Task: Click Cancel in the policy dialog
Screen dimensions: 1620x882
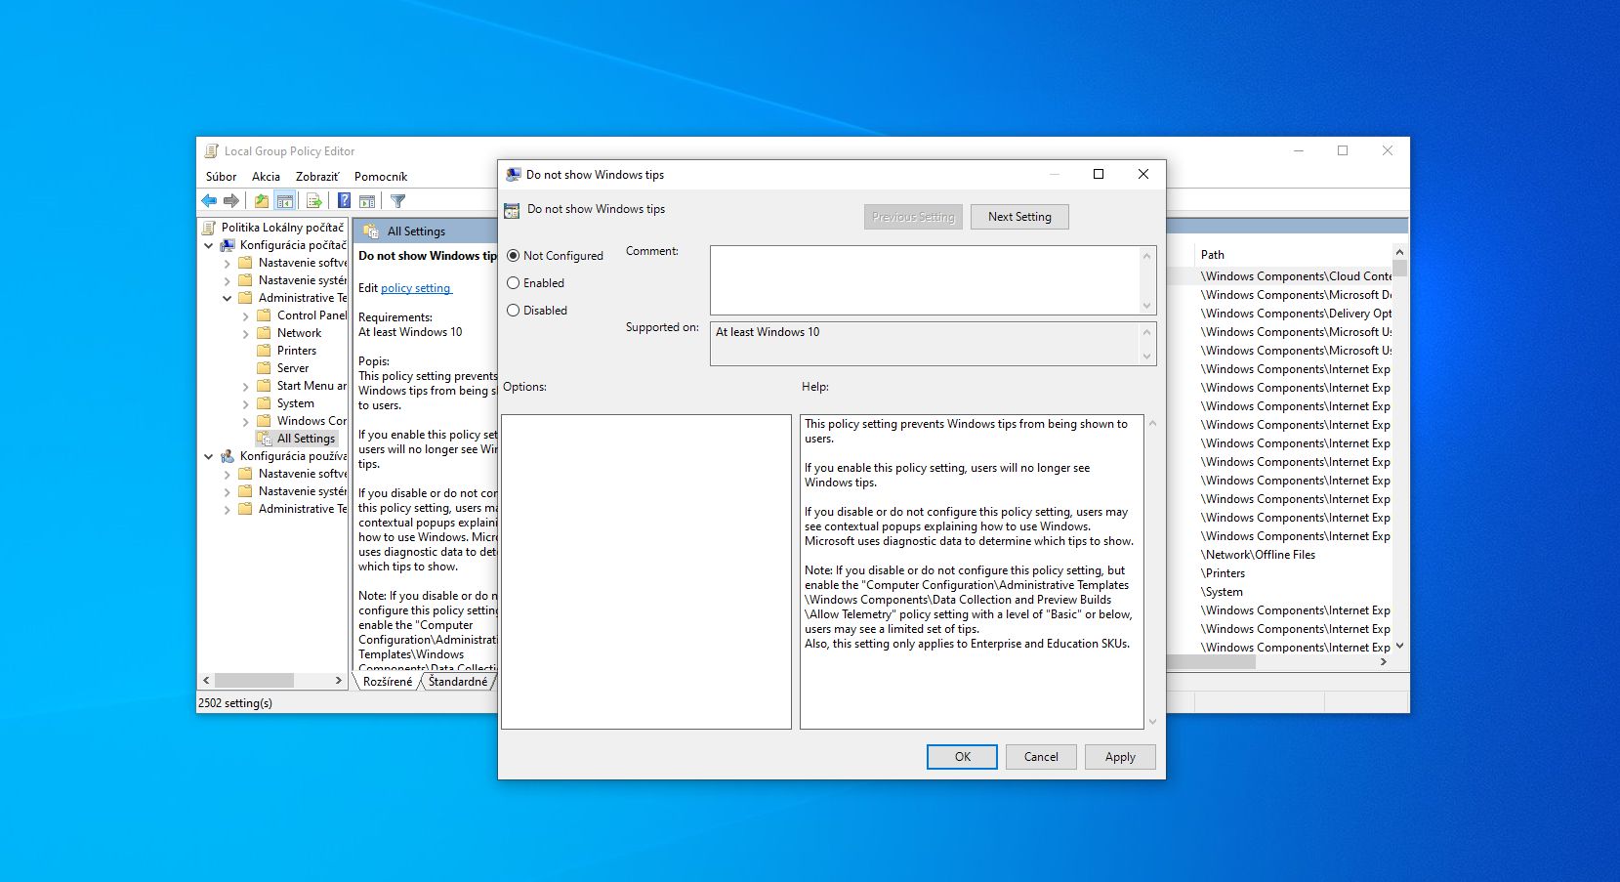Action: 1041,757
